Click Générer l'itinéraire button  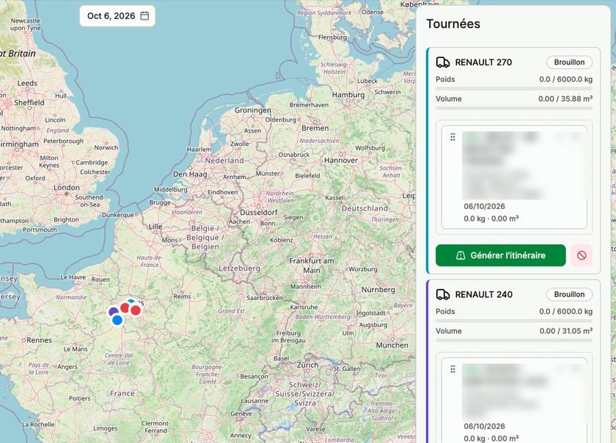(500, 255)
